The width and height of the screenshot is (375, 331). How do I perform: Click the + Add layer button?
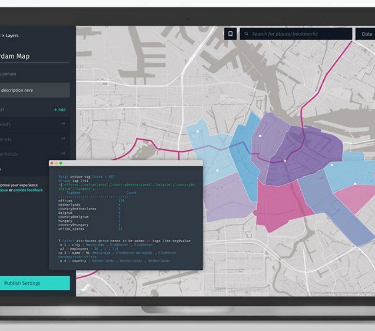59,110
